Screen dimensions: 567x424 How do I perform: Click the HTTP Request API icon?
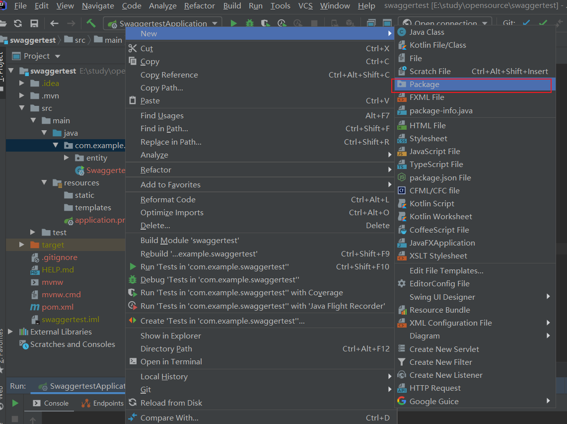pyautogui.click(x=402, y=388)
